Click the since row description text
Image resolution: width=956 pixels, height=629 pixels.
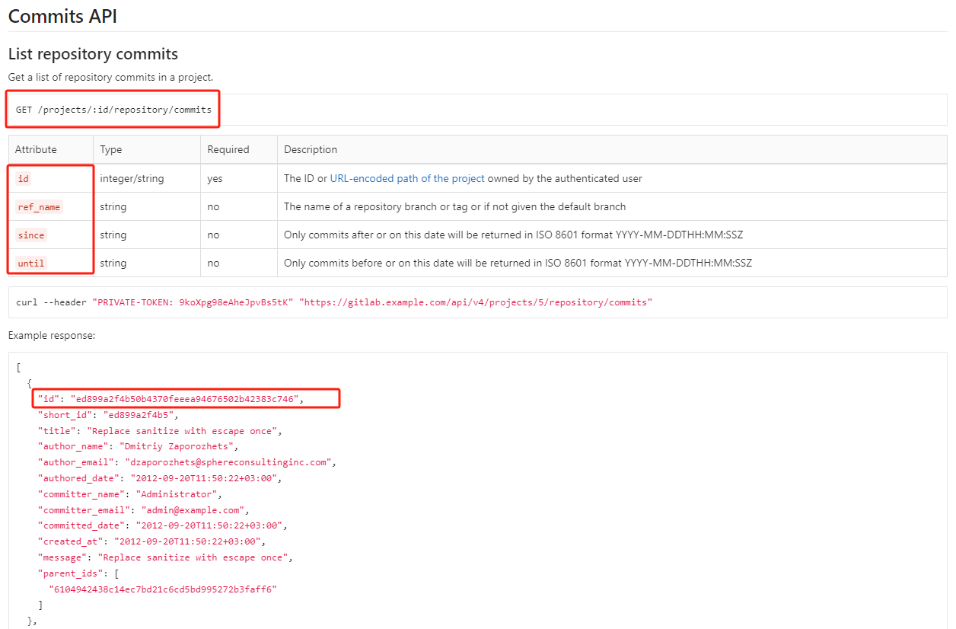(x=514, y=235)
